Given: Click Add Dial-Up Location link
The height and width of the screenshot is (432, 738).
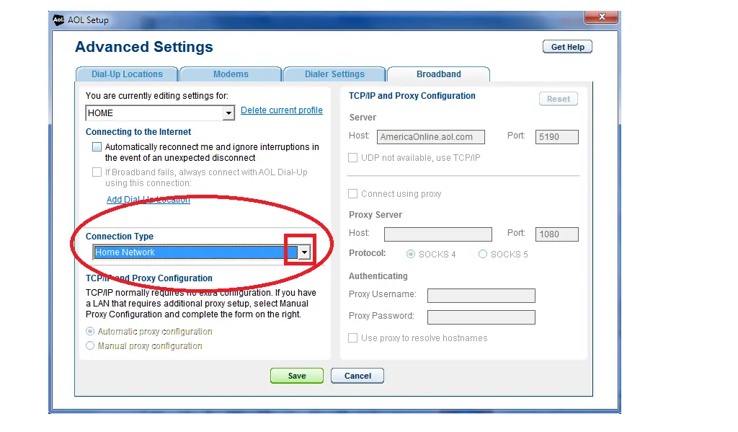Looking at the screenshot, I should pos(148,200).
